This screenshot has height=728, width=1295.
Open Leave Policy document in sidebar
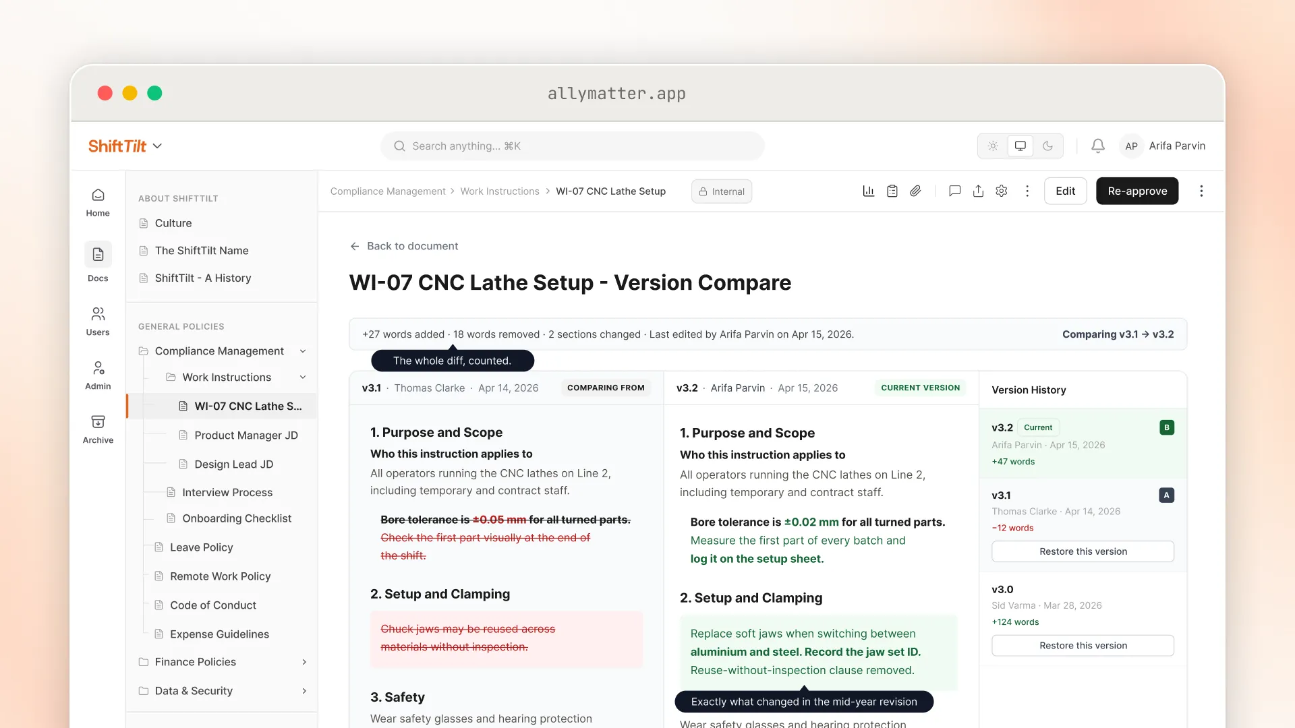pos(201,547)
